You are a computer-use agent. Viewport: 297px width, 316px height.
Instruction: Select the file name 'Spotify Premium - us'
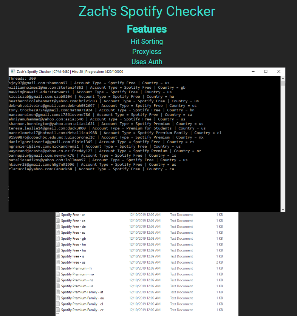coord(77,286)
